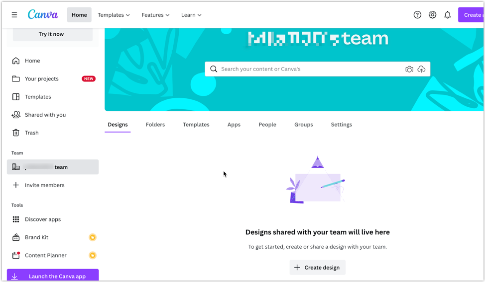This screenshot has height=282, width=485.
Task: Click the Try it now button
Action: pyautogui.click(x=53, y=34)
